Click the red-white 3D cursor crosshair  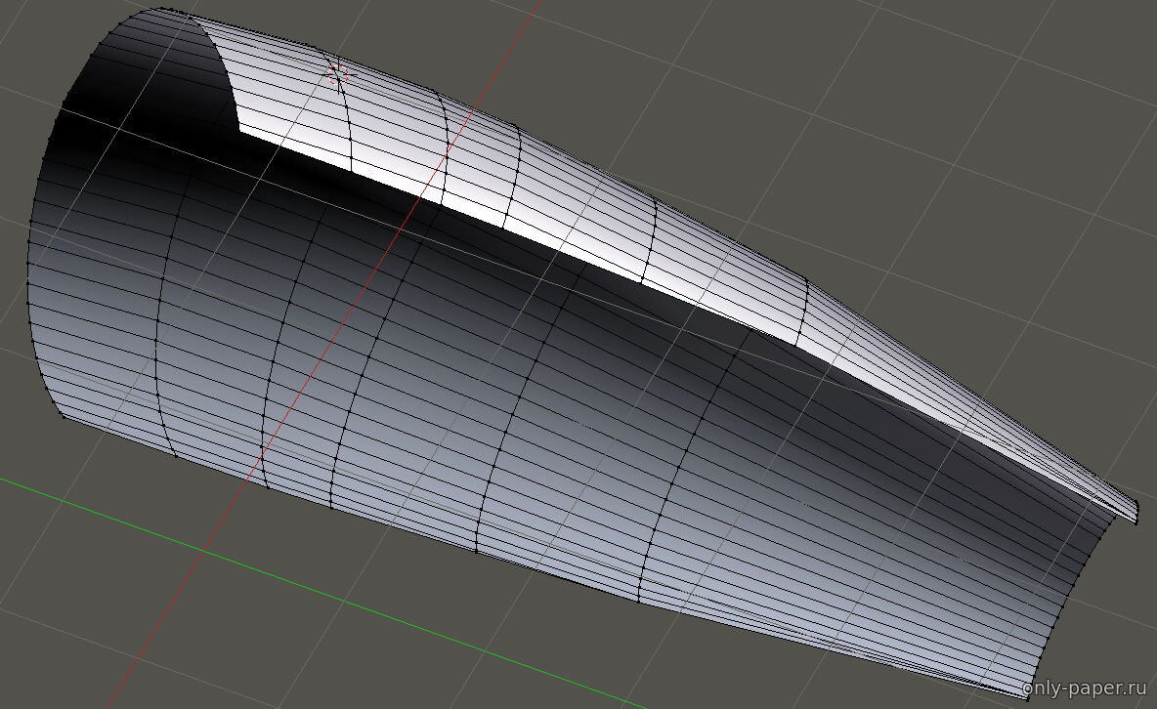click(x=339, y=73)
